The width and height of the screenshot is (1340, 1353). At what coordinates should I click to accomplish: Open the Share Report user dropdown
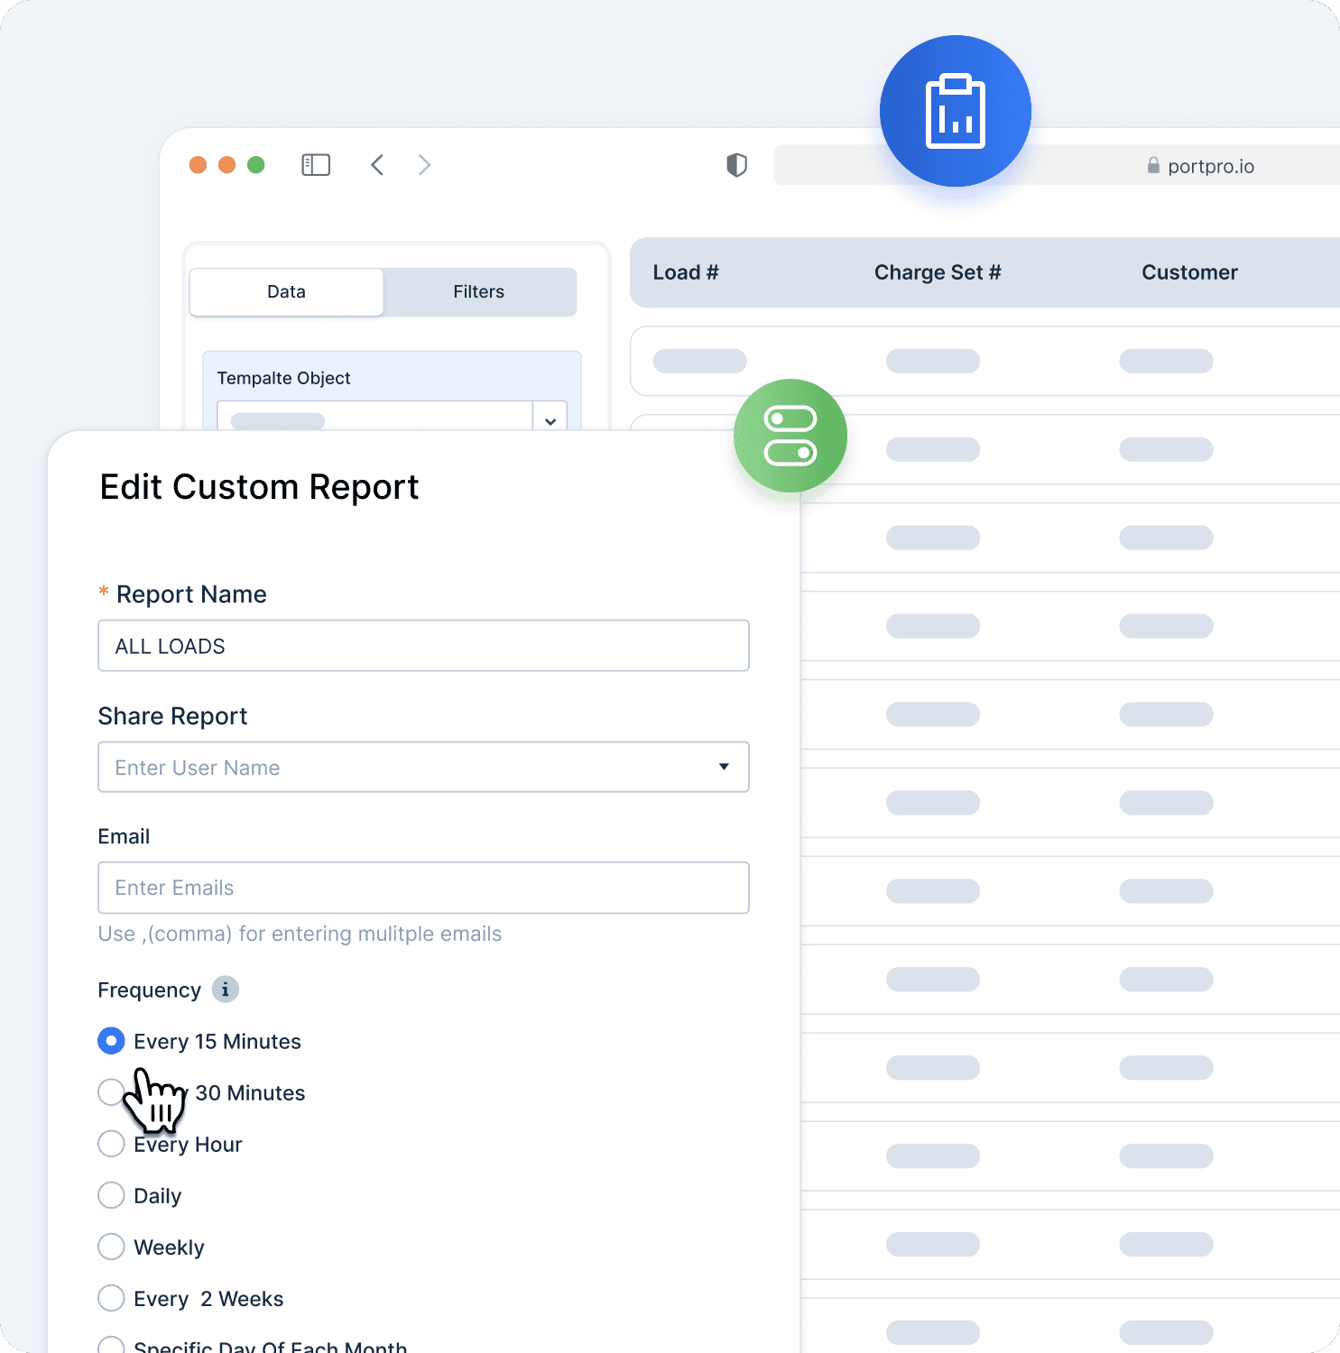pos(423,767)
